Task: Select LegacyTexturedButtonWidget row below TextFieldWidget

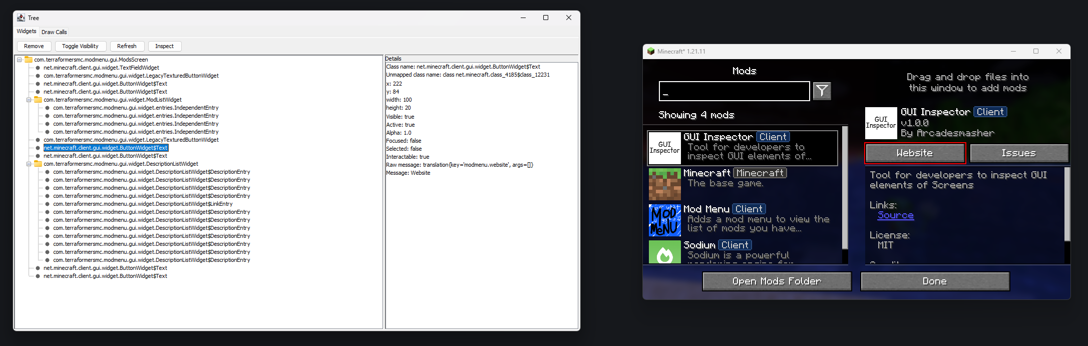Action: pos(131,76)
